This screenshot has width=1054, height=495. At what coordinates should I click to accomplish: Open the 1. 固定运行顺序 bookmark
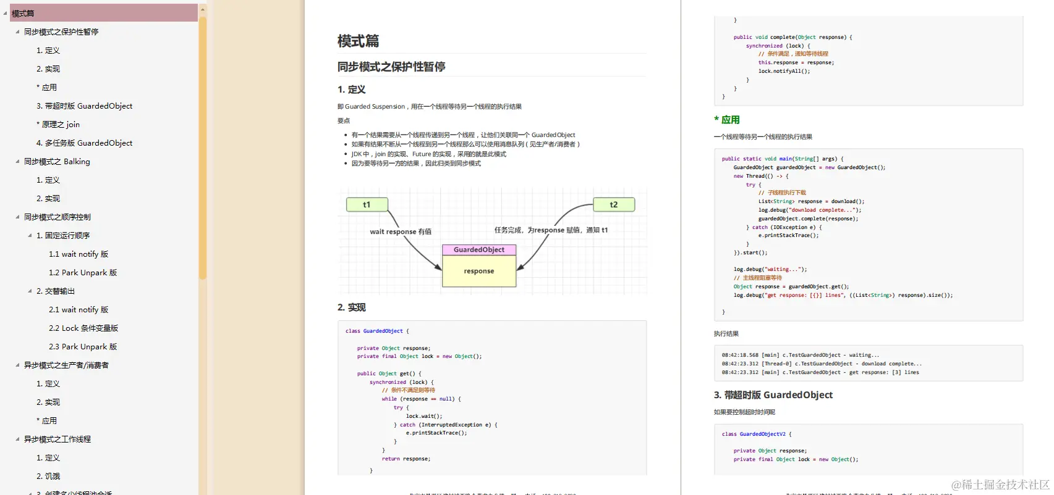[x=63, y=235]
